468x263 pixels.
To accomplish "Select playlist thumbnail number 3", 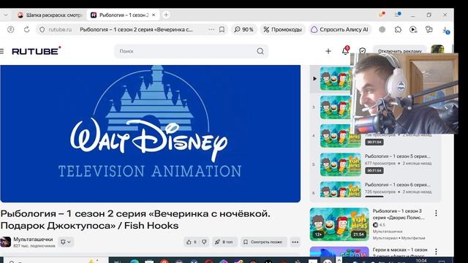I will coord(335,107).
